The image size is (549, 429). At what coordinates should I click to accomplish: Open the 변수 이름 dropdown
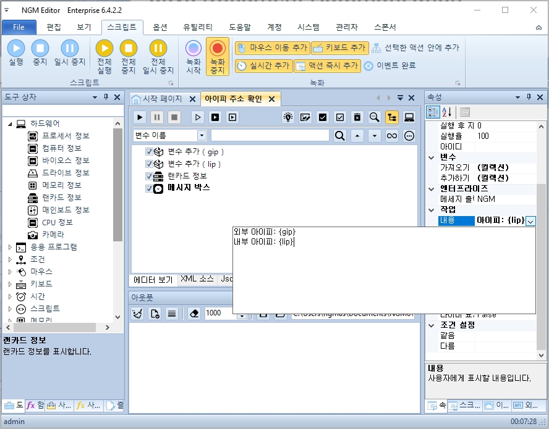tap(202, 136)
